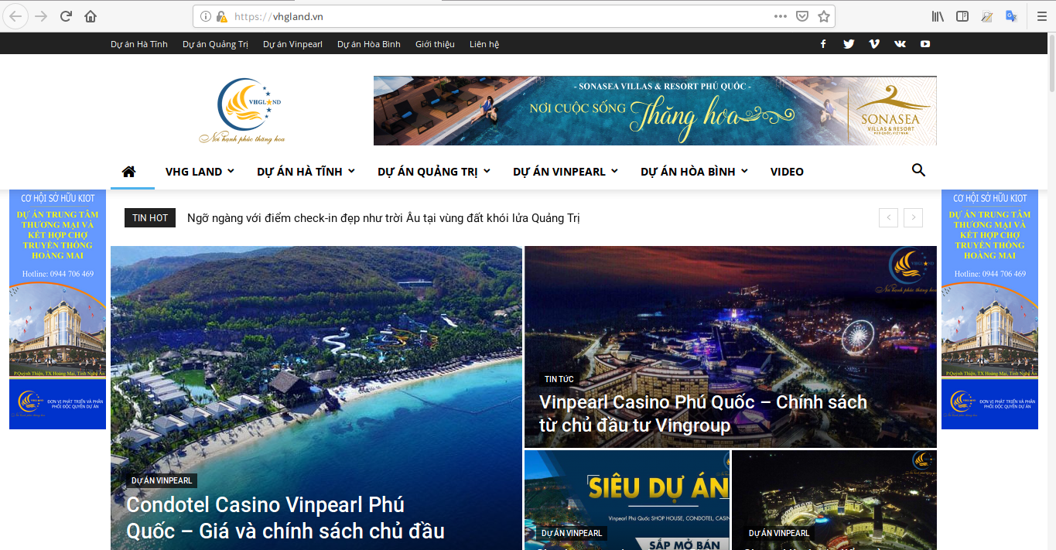This screenshot has width=1056, height=550.
Task: Bookmark this page with the star
Action: [x=824, y=16]
